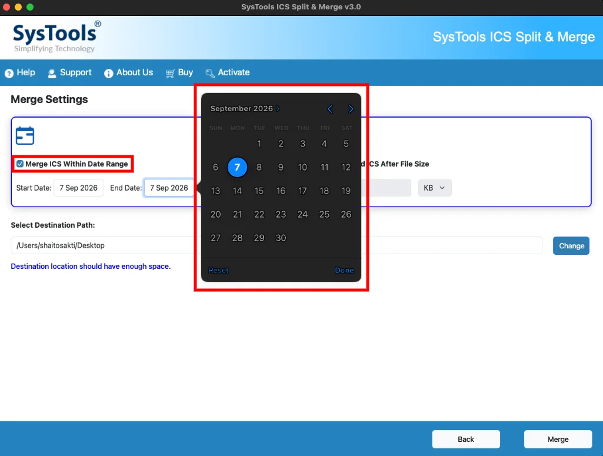603x456 pixels.
Task: Open the About Us menu item
Action: click(128, 73)
